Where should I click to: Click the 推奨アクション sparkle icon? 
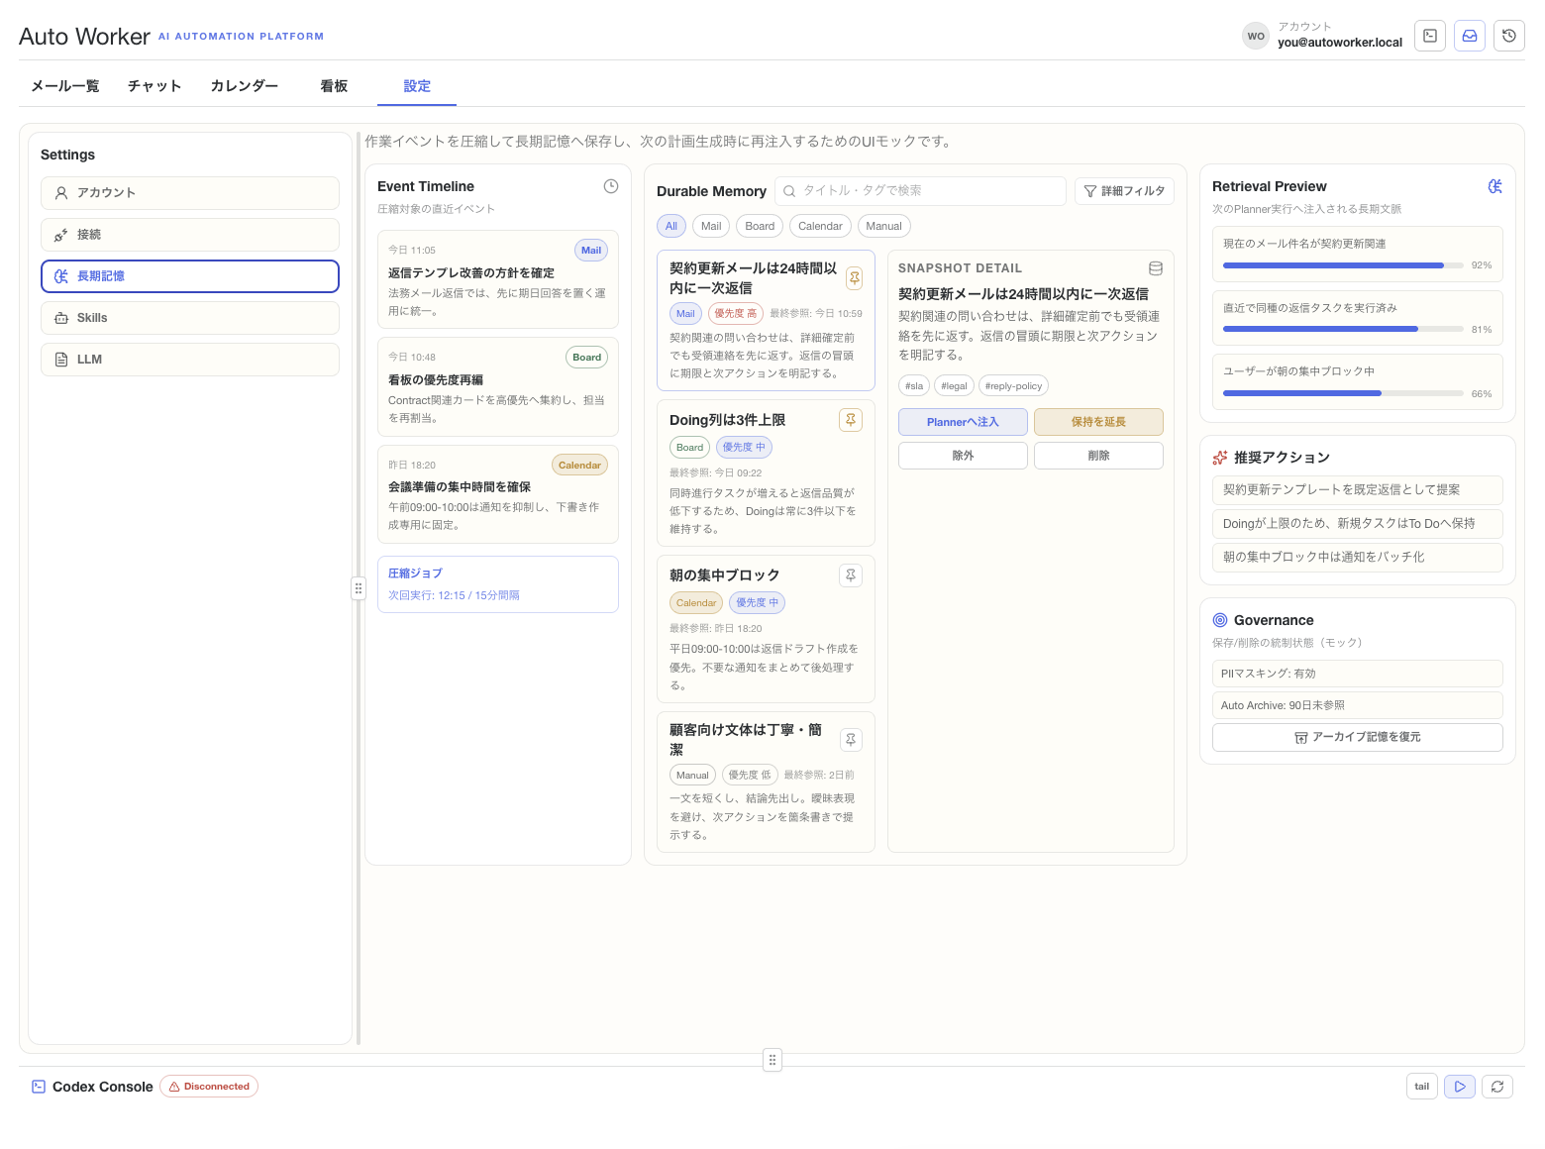(x=1220, y=458)
